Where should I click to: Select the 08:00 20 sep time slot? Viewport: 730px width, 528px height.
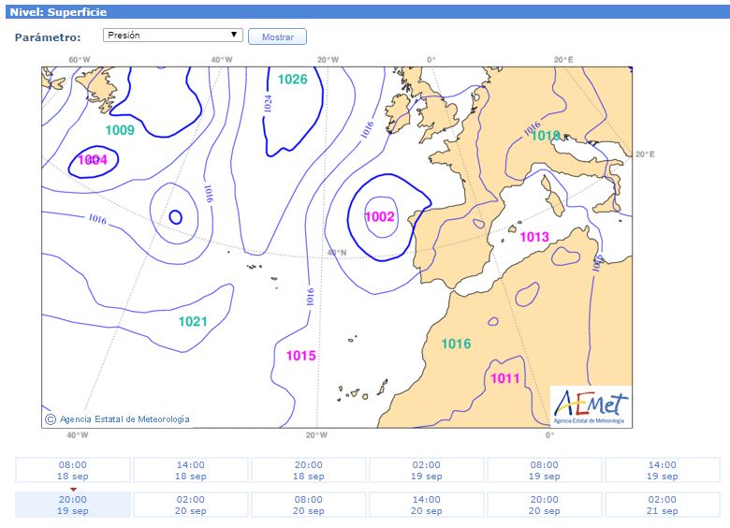click(308, 505)
